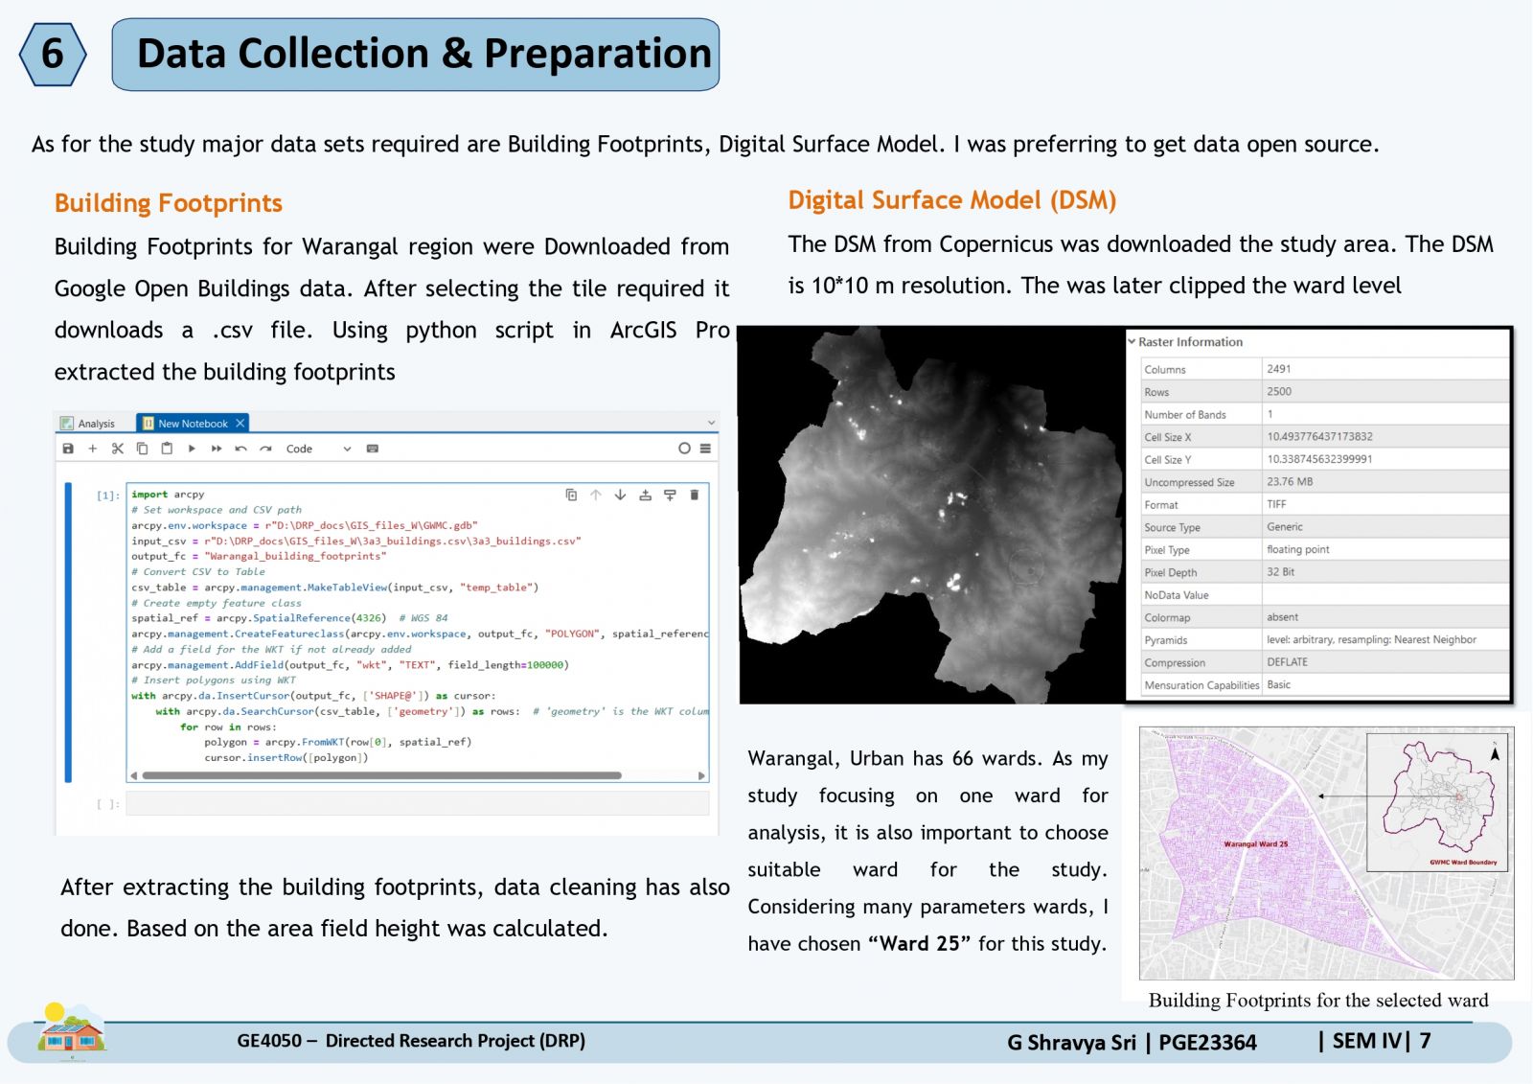Paste cell using clipboard icon

point(167,449)
